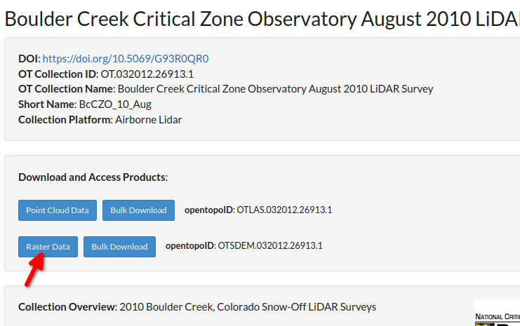Click the Boulder Creek page title heading
520x326 pixels.
tap(262, 19)
